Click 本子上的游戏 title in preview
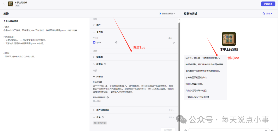Screen dimensions: 278x131 coord(229,50)
